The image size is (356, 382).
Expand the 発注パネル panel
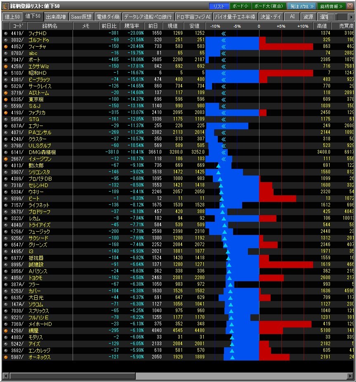(302, 6)
